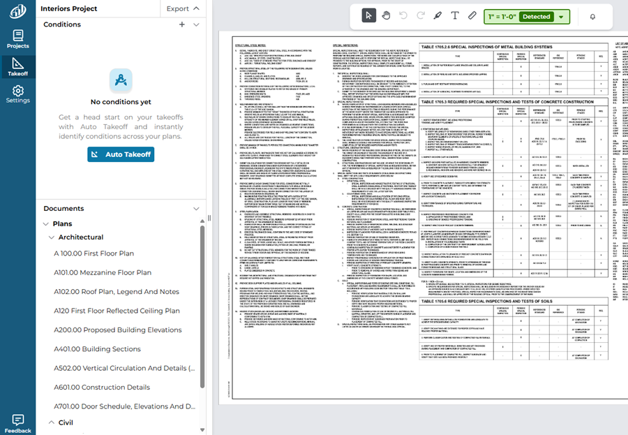Click the Documents header label

point(63,209)
